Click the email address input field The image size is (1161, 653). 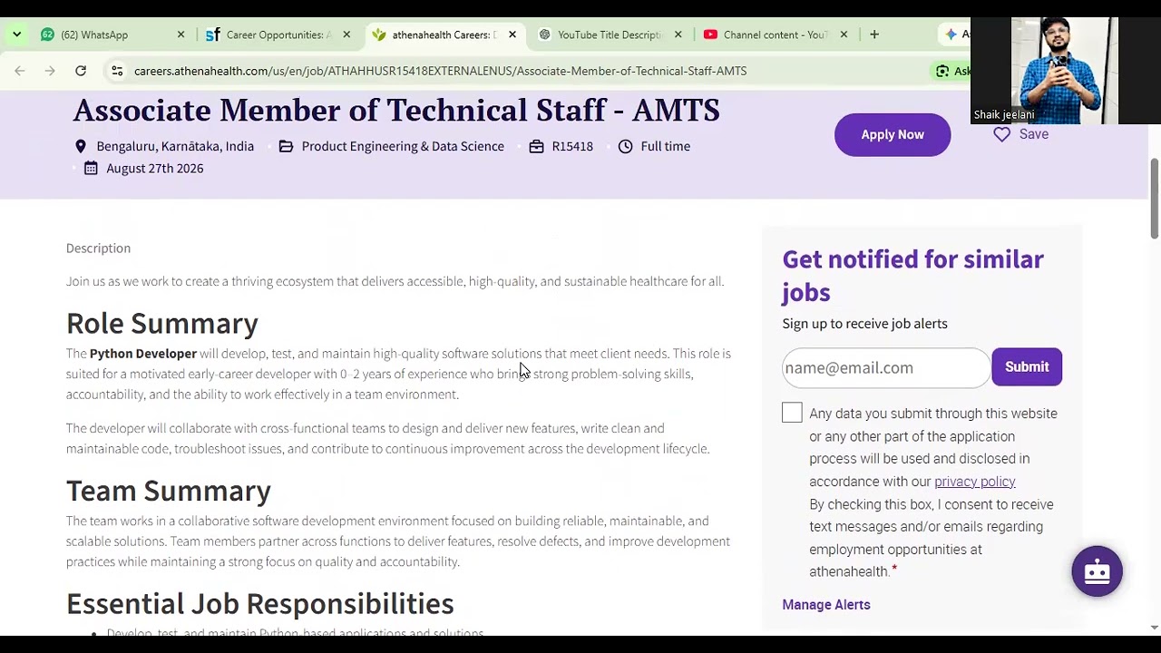[x=886, y=367]
